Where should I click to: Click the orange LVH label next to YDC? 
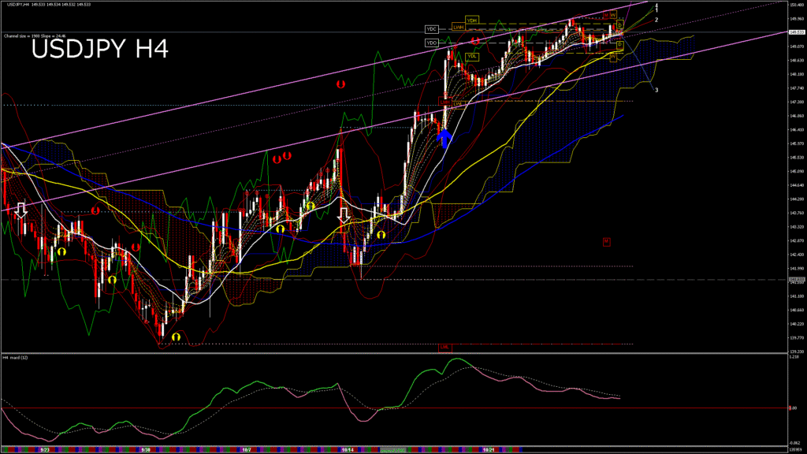[x=458, y=28]
